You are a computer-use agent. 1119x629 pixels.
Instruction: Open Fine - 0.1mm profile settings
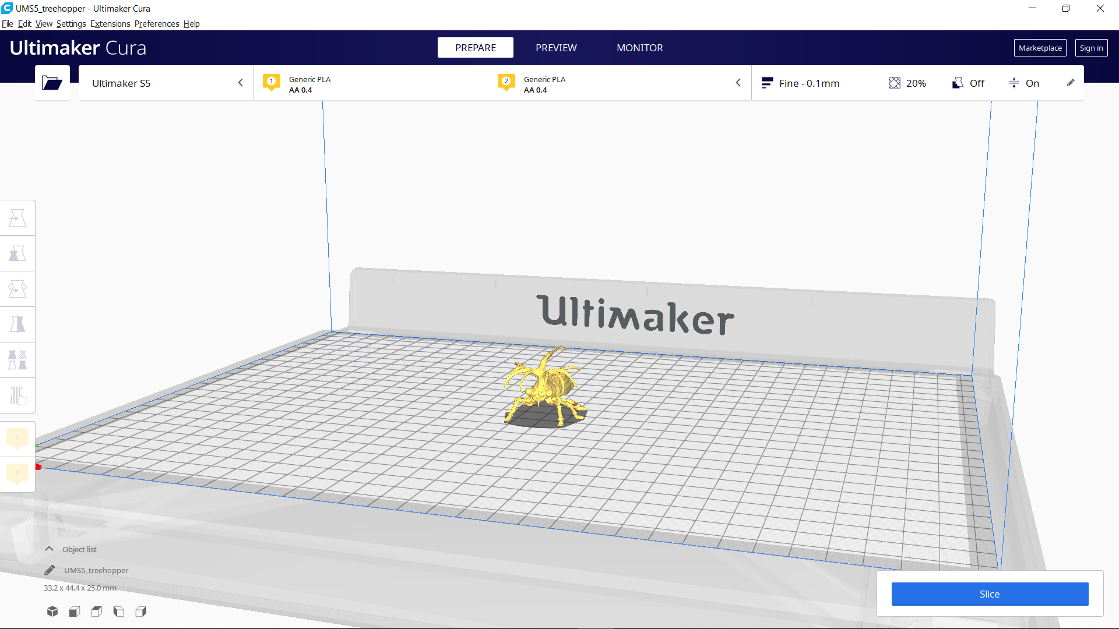pos(800,83)
